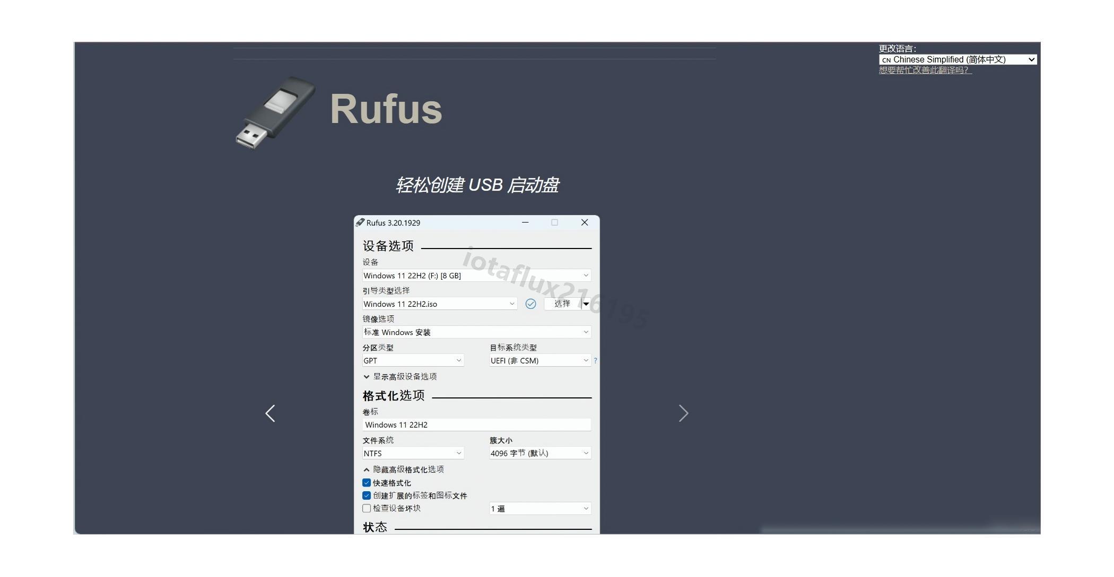1114x577 pixels.
Task: Open the 1 遍 passes dropdown
Action: 540,509
